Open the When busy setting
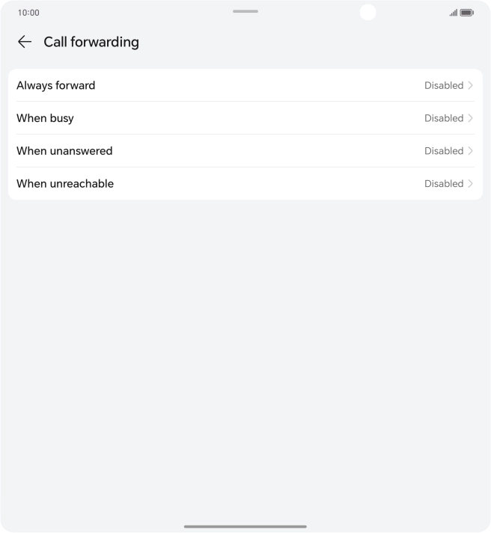This screenshot has width=491, height=533. [45, 118]
